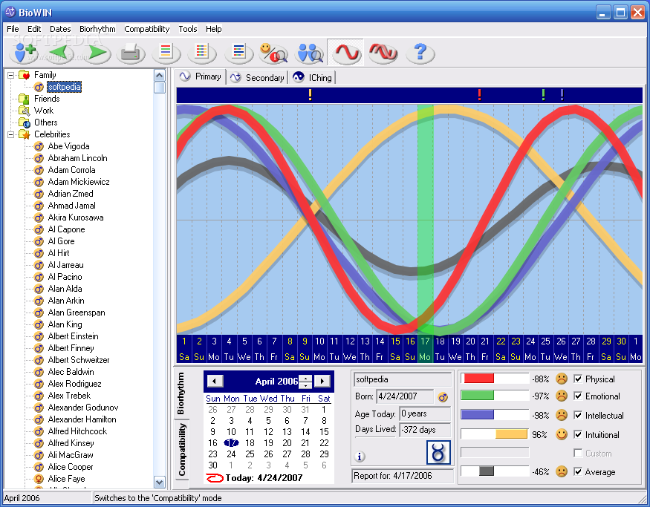Click the year spinner up arrow

tap(305, 378)
